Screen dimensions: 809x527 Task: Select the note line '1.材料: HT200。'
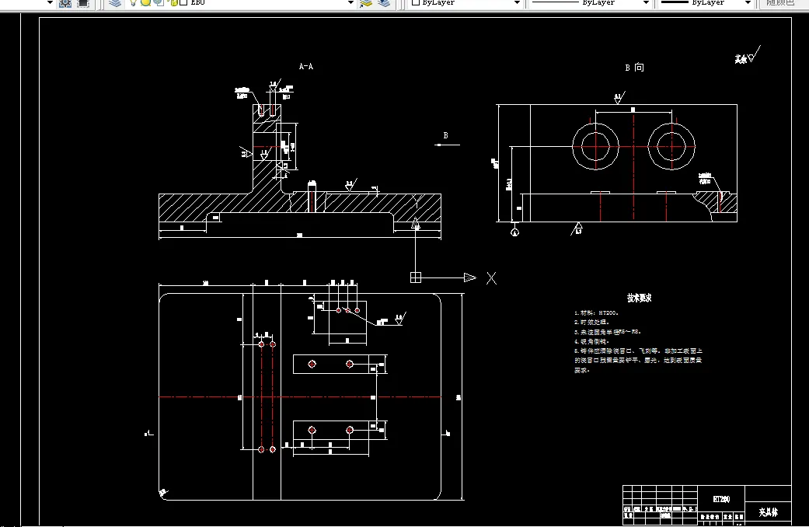click(596, 312)
